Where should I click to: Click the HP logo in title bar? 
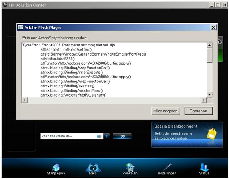tap(5, 5)
